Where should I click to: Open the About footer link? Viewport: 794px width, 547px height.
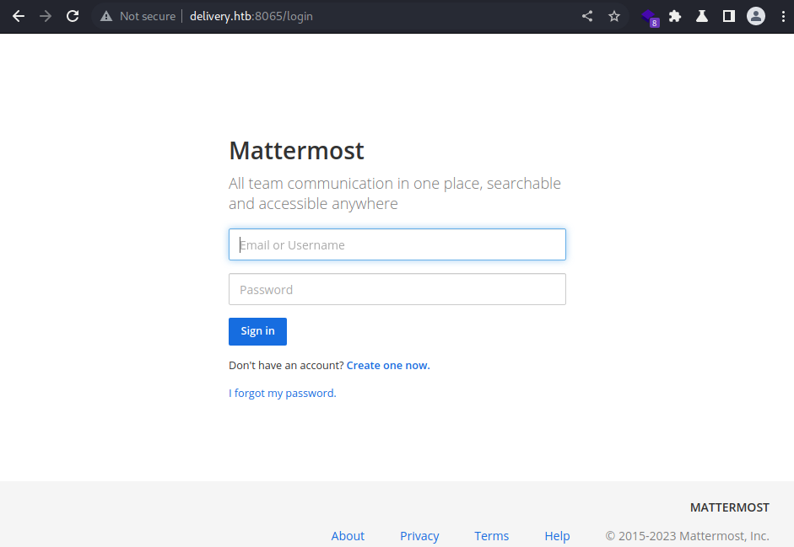point(348,536)
